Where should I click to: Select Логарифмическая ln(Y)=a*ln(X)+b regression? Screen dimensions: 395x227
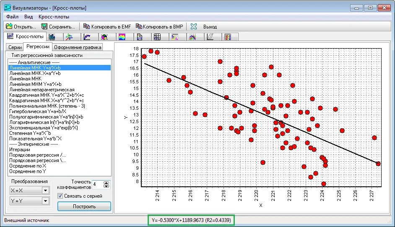[x=60, y=122]
